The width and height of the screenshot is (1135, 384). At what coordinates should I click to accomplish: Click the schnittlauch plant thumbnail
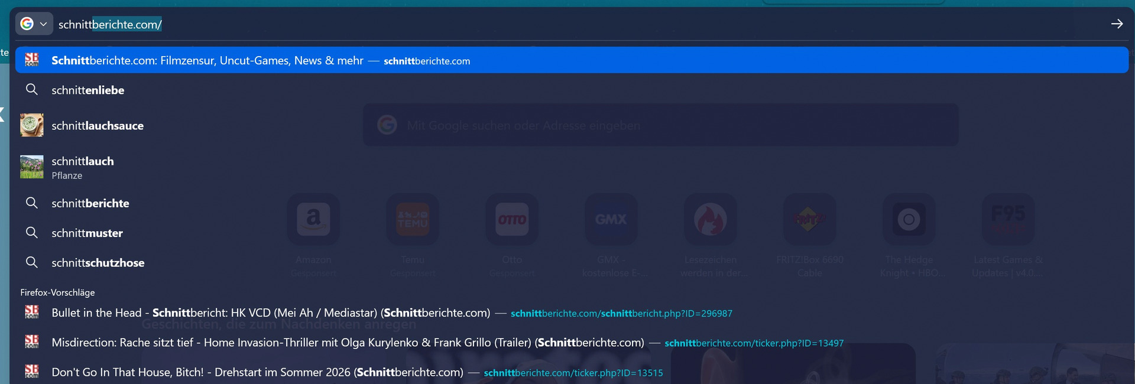(x=32, y=167)
